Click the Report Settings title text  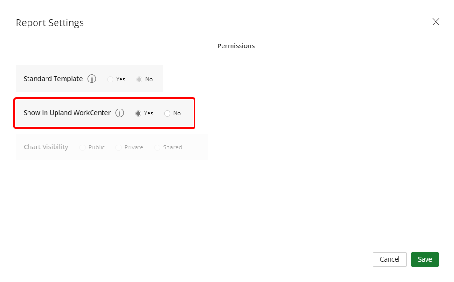coord(49,23)
